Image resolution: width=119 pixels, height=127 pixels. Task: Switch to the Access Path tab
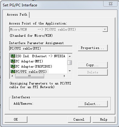click(x=17, y=15)
